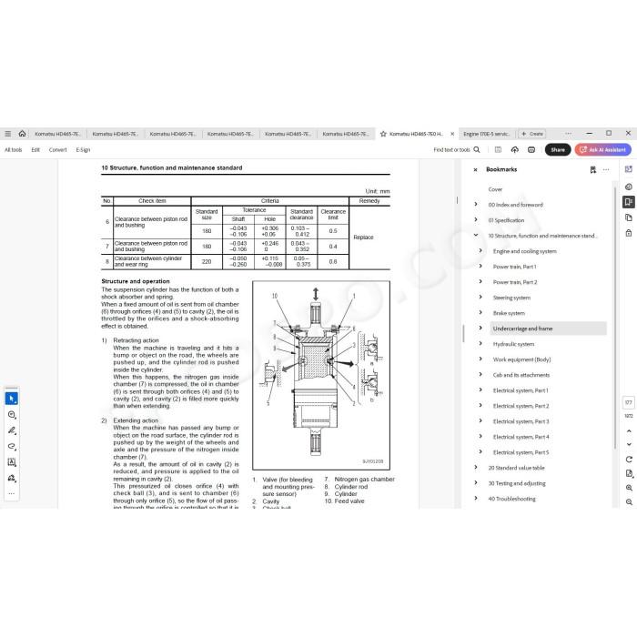637x637 pixels.
Task: Open 30 Testing and adjusting bookmark
Action: [517, 483]
